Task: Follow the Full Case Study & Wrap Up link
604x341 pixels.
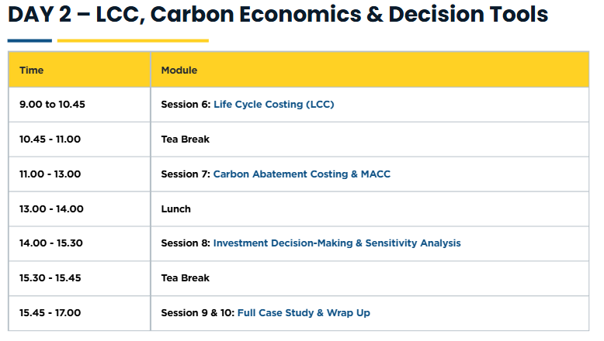Action: click(x=304, y=313)
